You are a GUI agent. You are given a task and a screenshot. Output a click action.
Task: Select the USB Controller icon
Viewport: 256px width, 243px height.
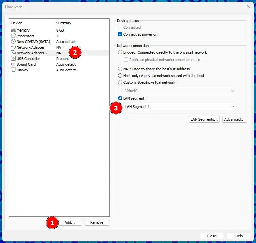click(x=13, y=59)
